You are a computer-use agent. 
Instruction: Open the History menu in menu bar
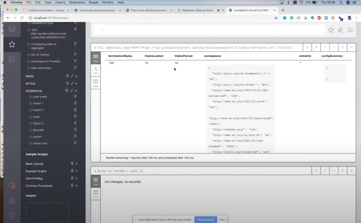tap(60, 2)
